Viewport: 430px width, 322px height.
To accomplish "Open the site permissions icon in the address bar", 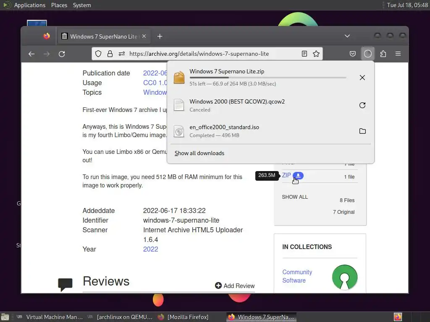I will pyautogui.click(x=122, y=54).
